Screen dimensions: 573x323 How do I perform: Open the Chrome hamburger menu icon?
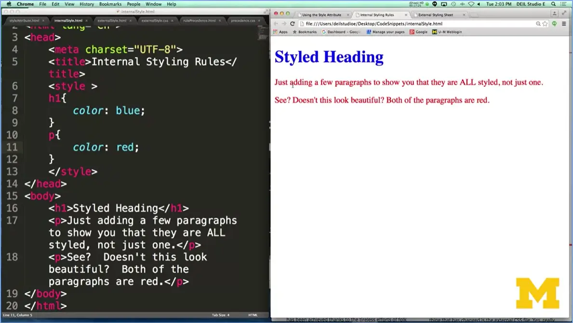coord(564,24)
